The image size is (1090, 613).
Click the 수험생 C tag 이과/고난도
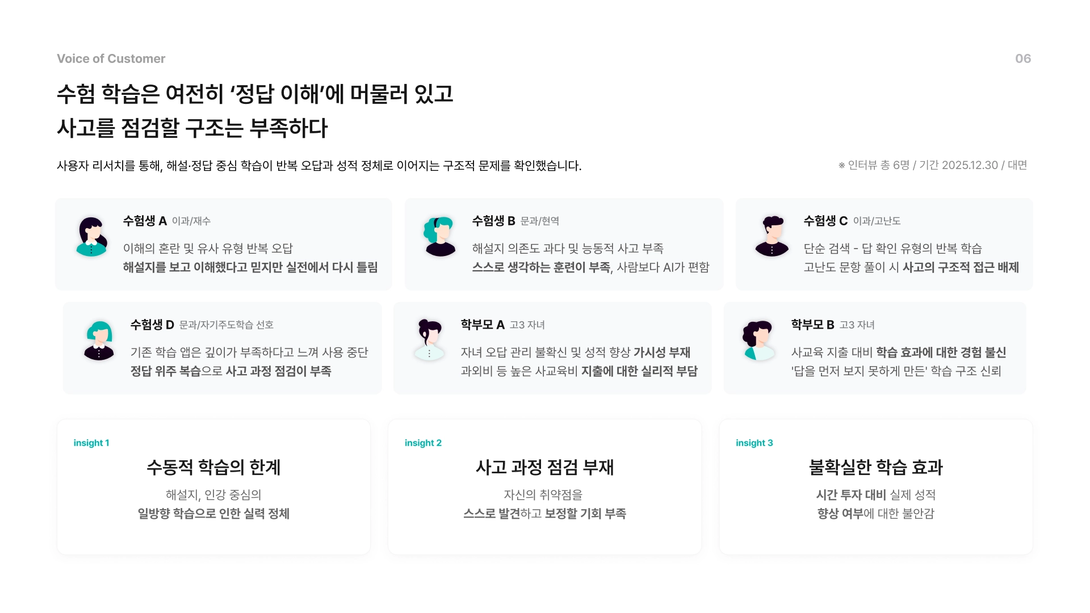click(877, 221)
